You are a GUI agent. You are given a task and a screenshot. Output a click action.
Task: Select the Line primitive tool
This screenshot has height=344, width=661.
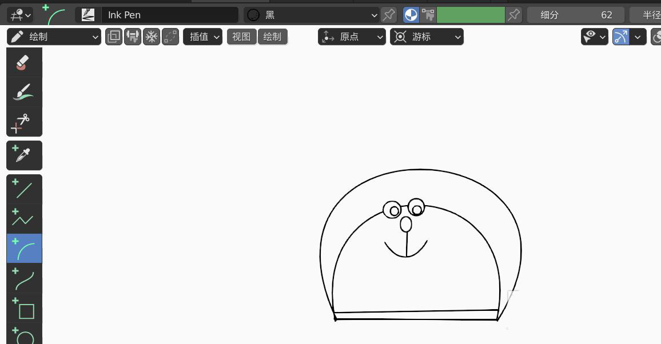coord(24,189)
